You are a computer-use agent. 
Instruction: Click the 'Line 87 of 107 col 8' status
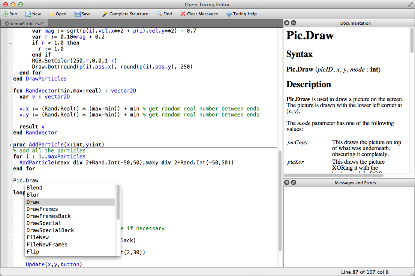[x=365, y=272]
